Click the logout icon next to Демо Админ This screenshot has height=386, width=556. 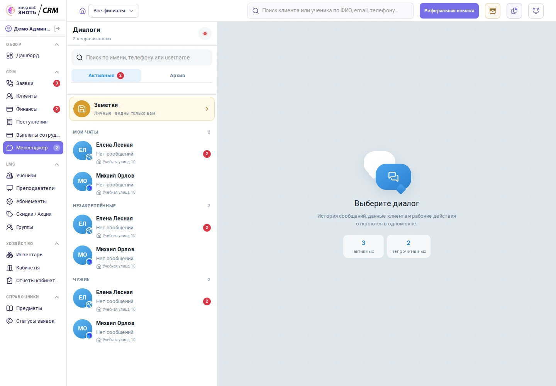(x=57, y=29)
